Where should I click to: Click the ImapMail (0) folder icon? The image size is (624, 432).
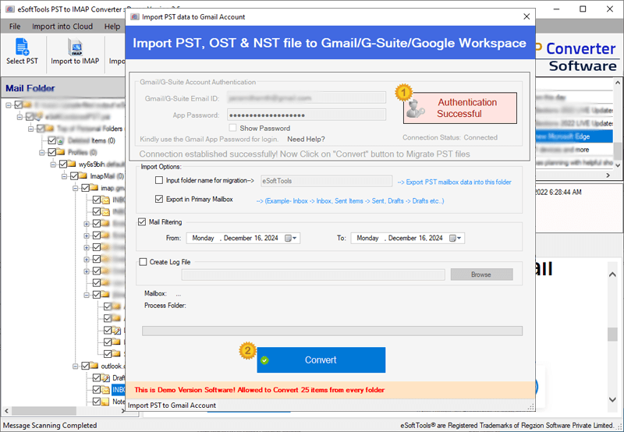tap(83, 175)
